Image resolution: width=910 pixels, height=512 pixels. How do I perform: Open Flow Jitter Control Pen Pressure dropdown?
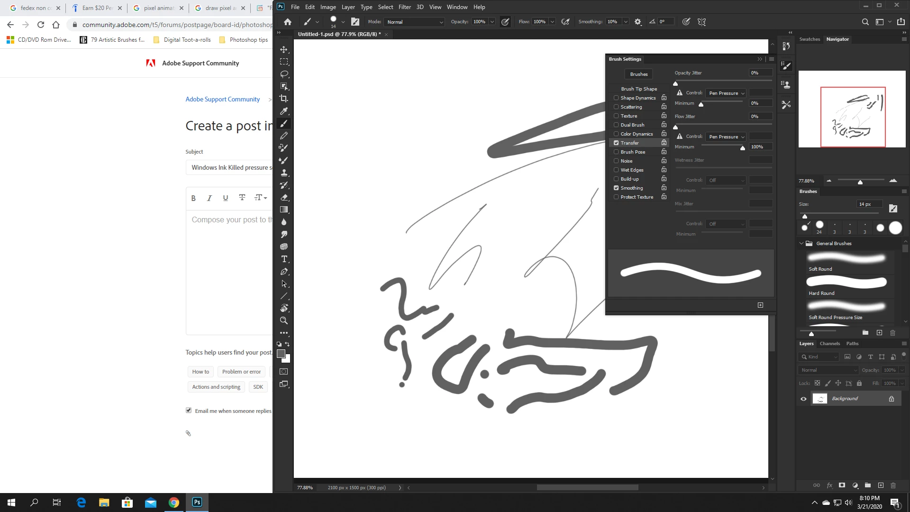(x=726, y=137)
